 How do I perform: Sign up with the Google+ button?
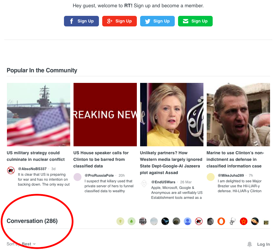[119, 21]
